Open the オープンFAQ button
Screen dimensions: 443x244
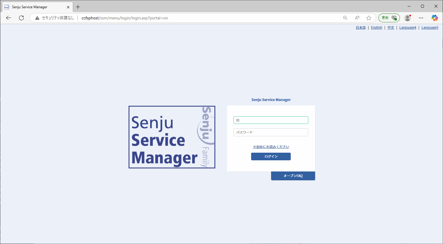click(x=293, y=176)
